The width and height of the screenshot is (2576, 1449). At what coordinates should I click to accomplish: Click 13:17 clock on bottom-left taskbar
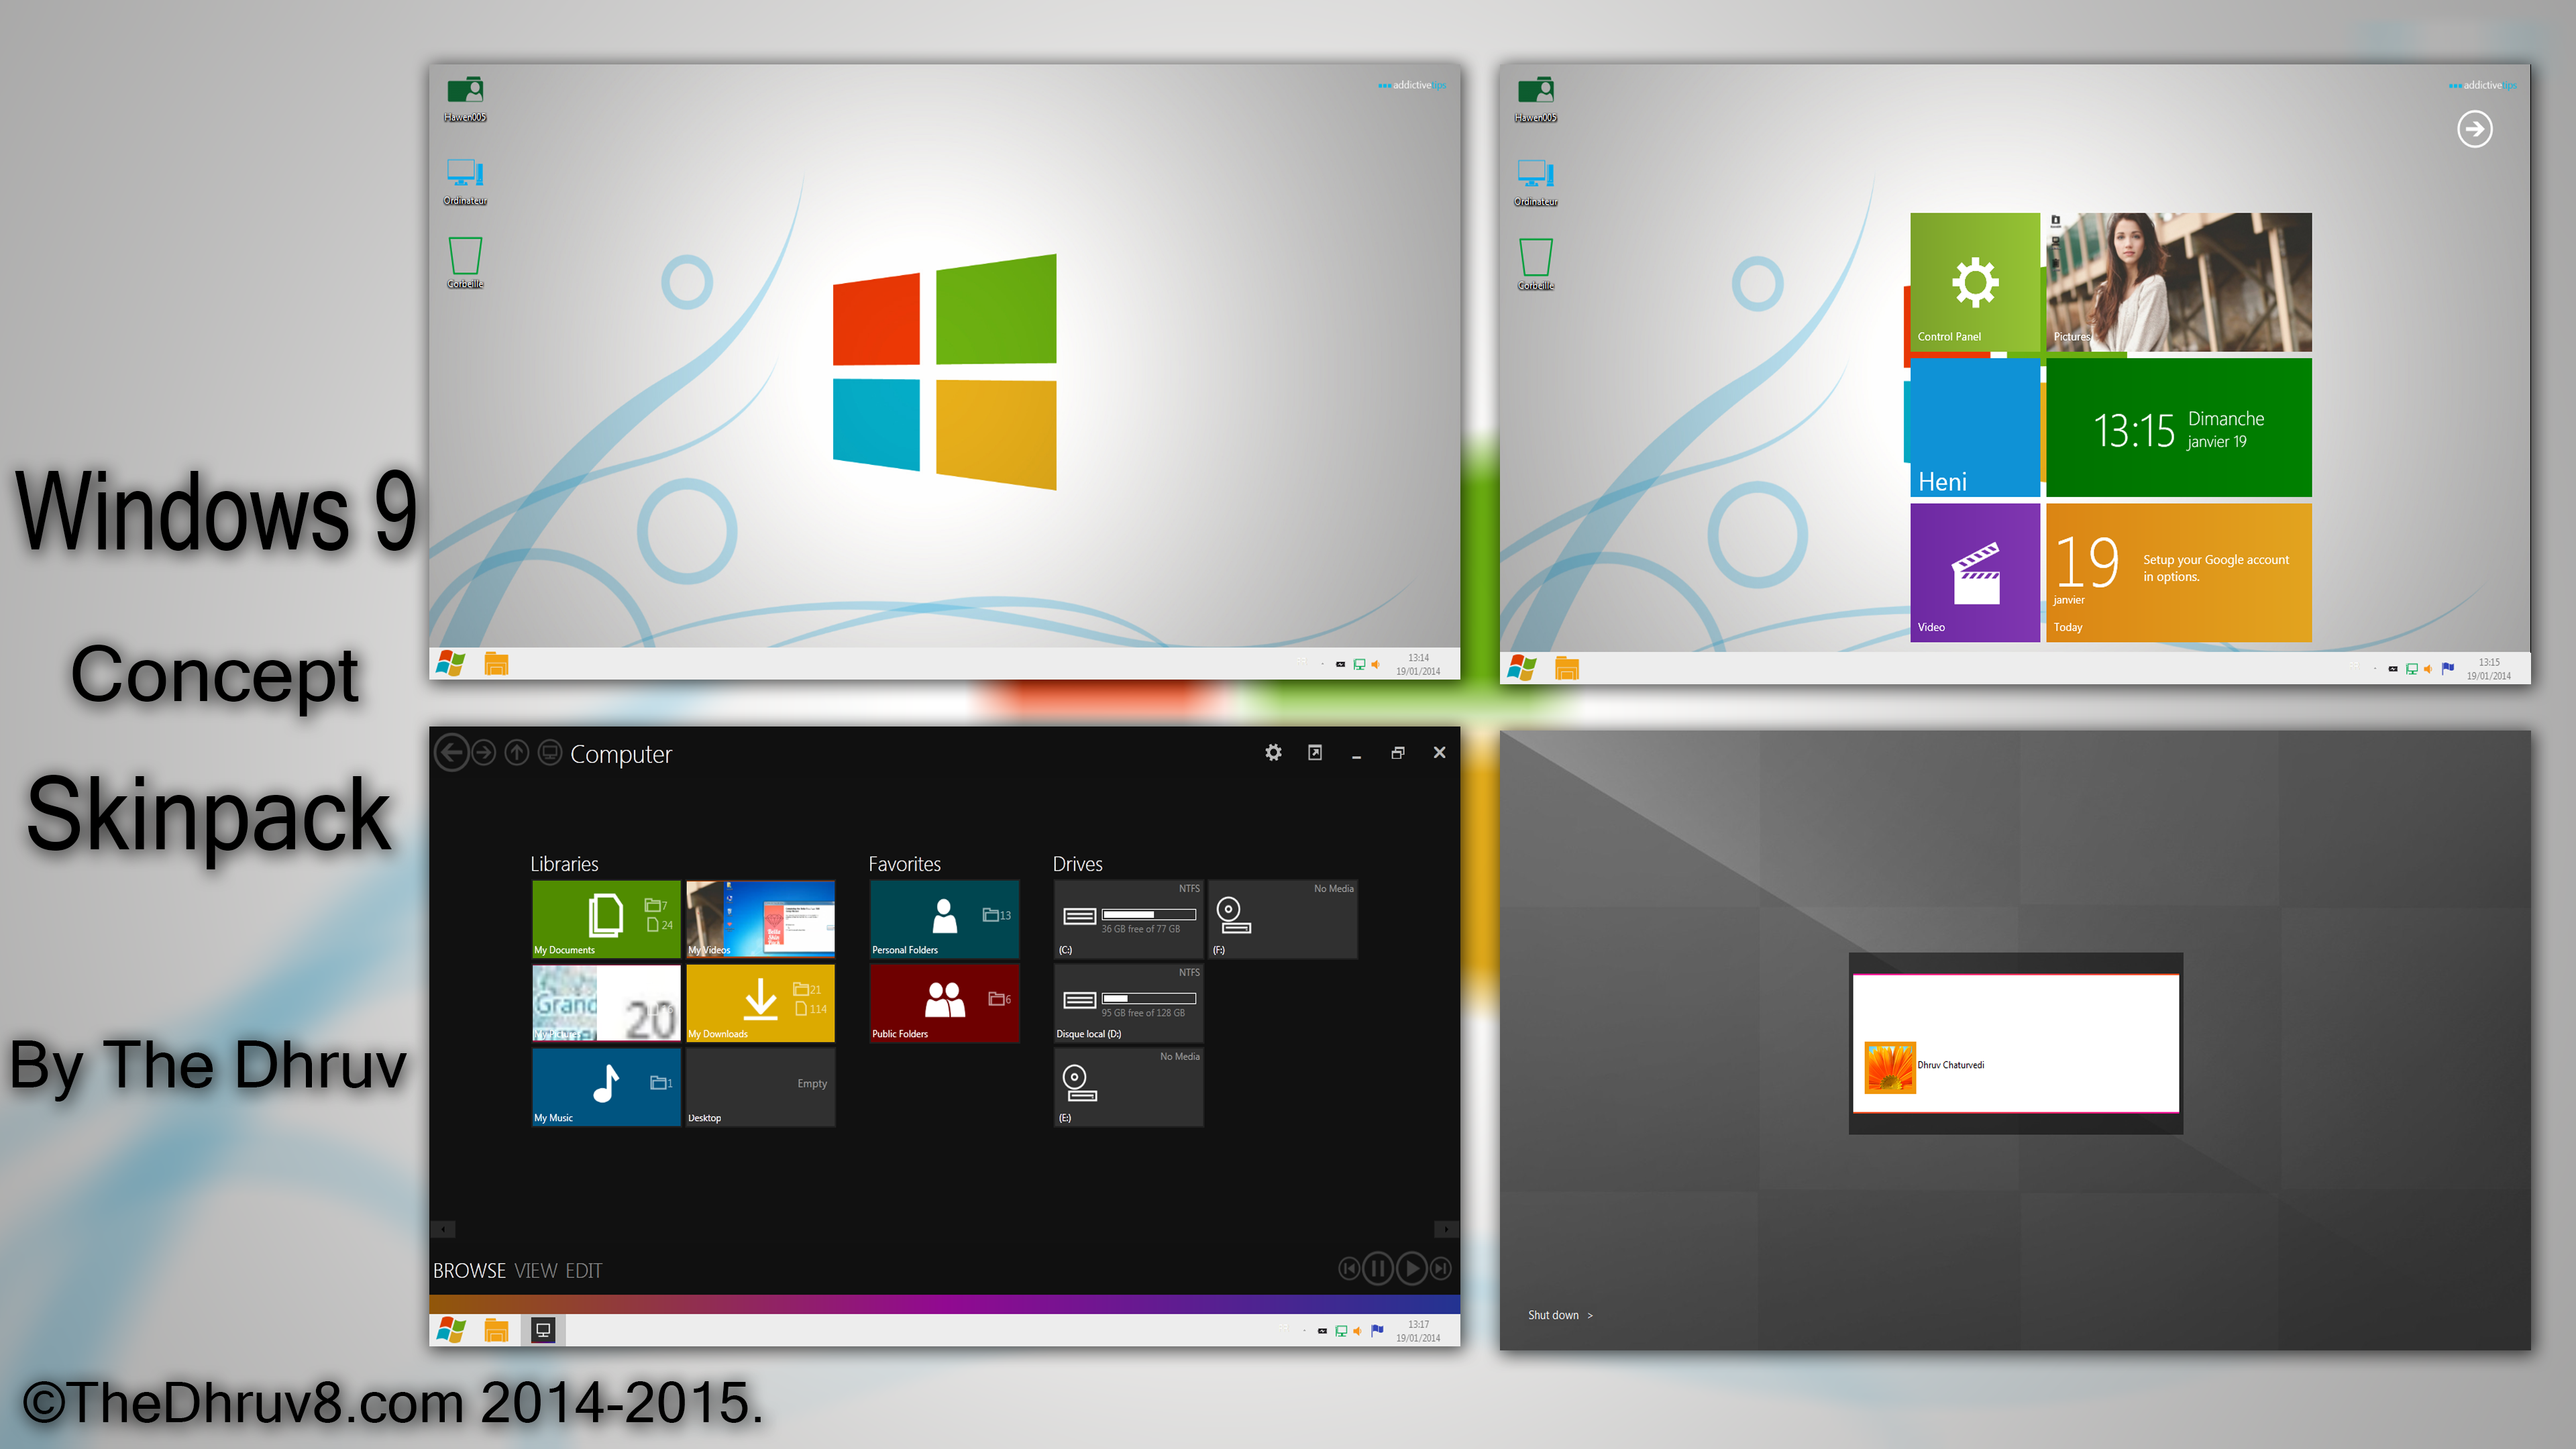1418,1331
